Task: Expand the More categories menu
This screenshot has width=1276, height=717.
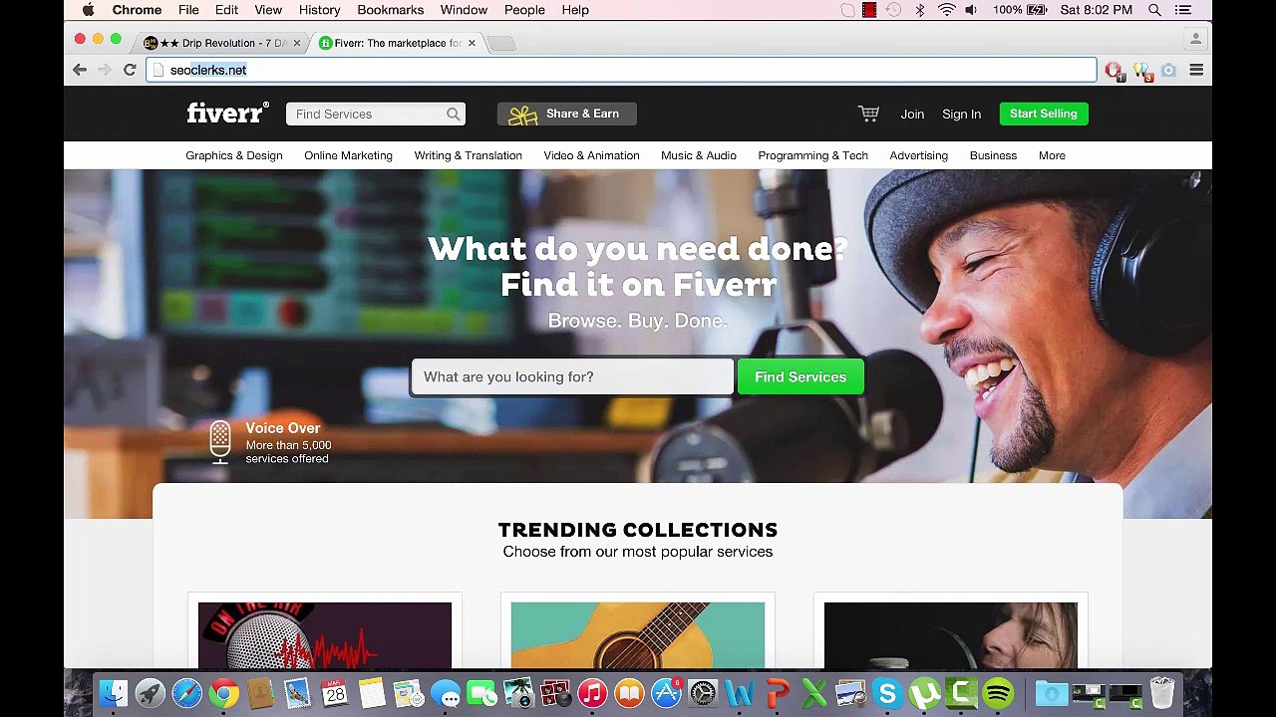Action: click(1052, 155)
